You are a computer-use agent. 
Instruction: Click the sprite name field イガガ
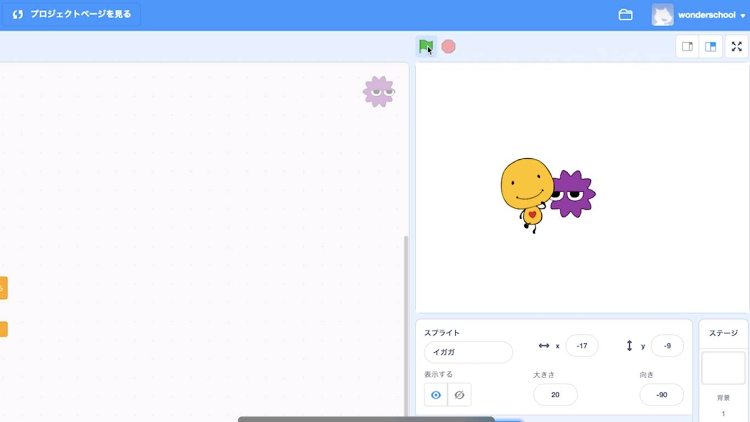click(468, 352)
